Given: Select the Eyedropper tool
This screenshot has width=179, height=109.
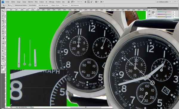Looking at the screenshot, I should click(x=3, y=23).
